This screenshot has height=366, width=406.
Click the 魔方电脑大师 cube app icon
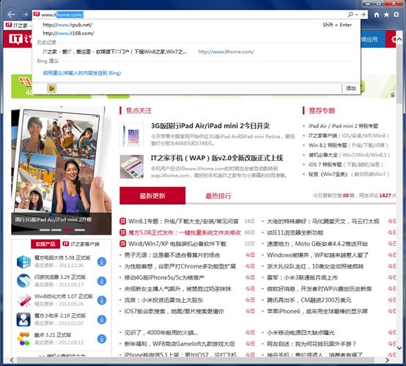pos(24,262)
